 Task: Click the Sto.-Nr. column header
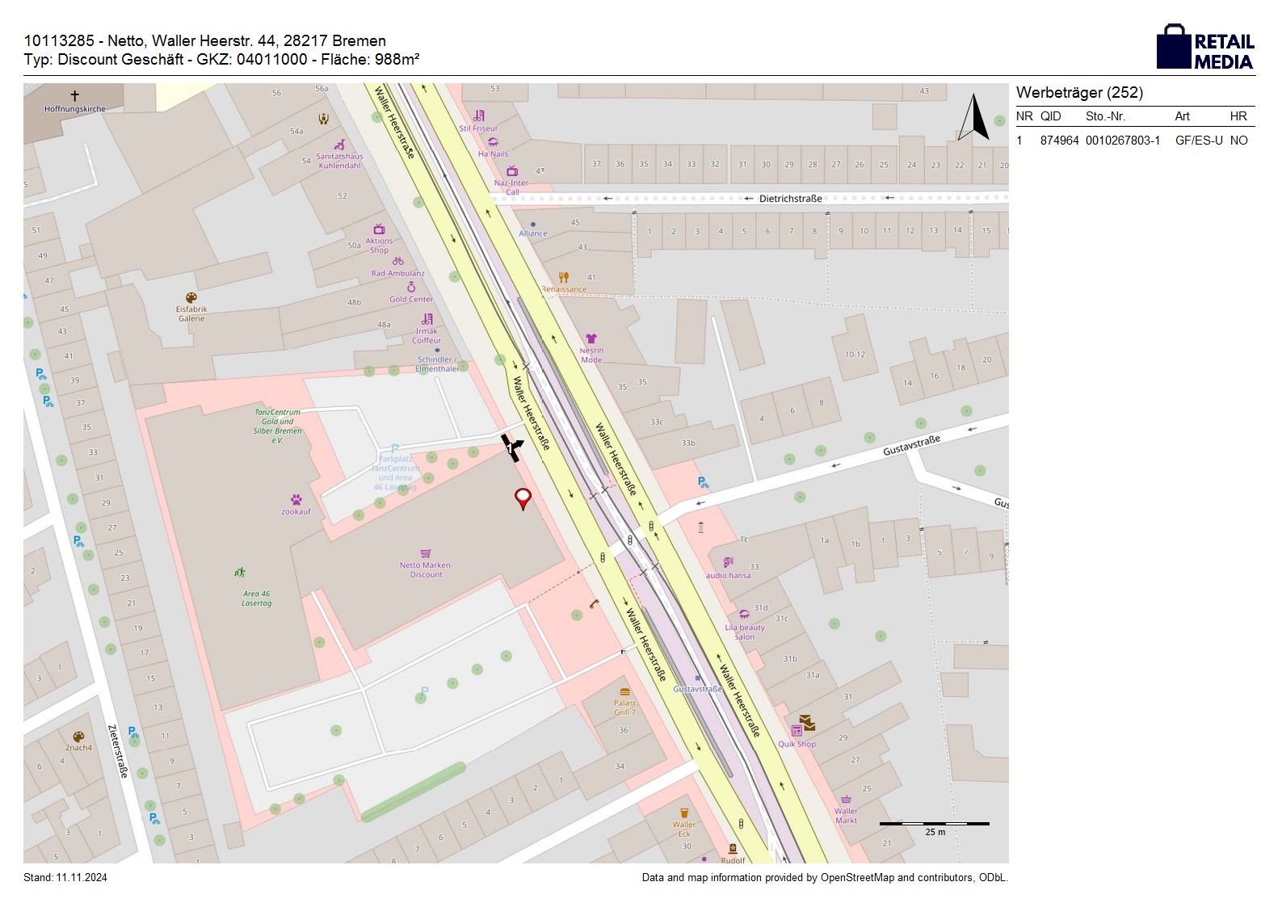[x=1105, y=116]
